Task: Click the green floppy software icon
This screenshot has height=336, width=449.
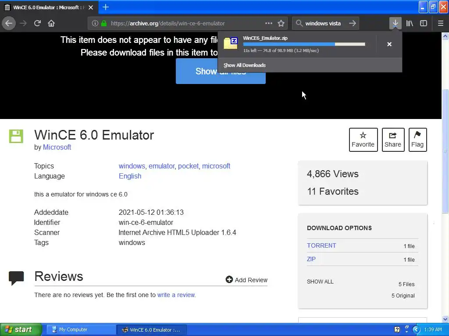Action: coord(16,136)
